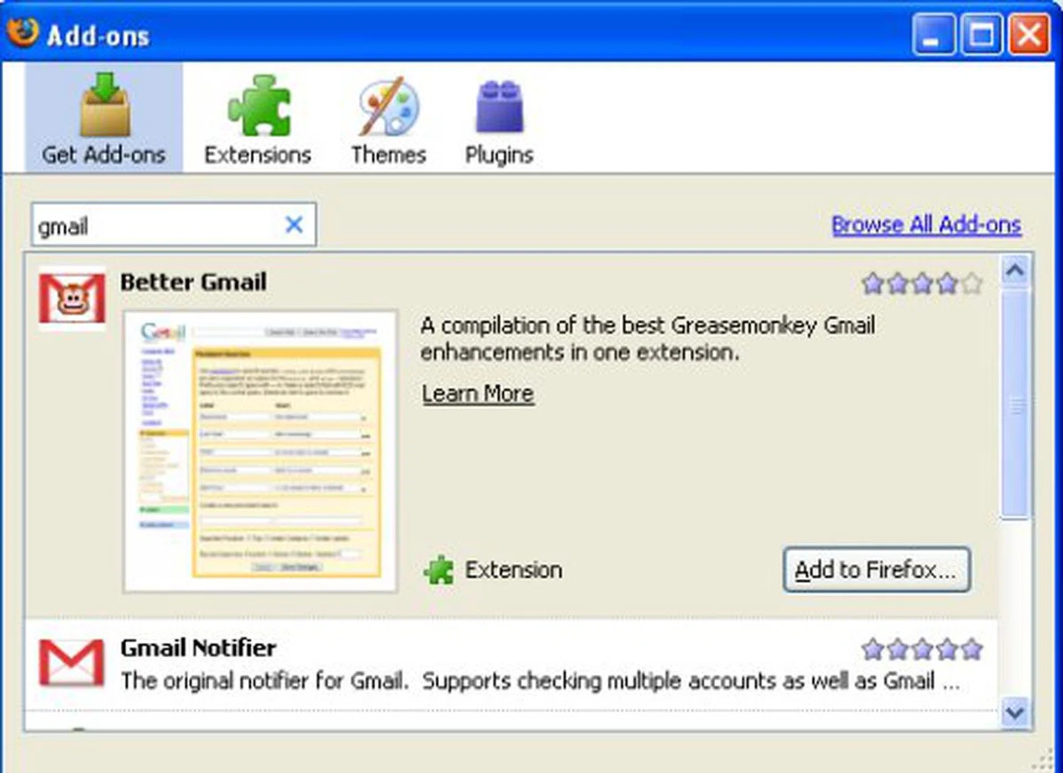
Task: Click the Firefox logo in title bar
Action: [23, 32]
